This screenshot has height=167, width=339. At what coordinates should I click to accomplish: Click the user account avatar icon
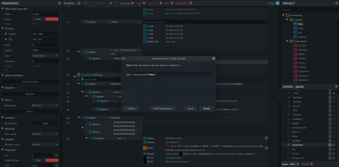[278, 3]
